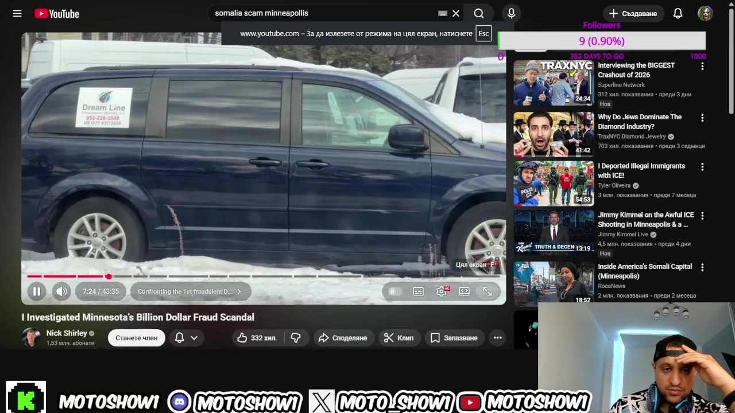Open 'Why Do Jews Dominate The Diamond Industry?' title

point(640,122)
